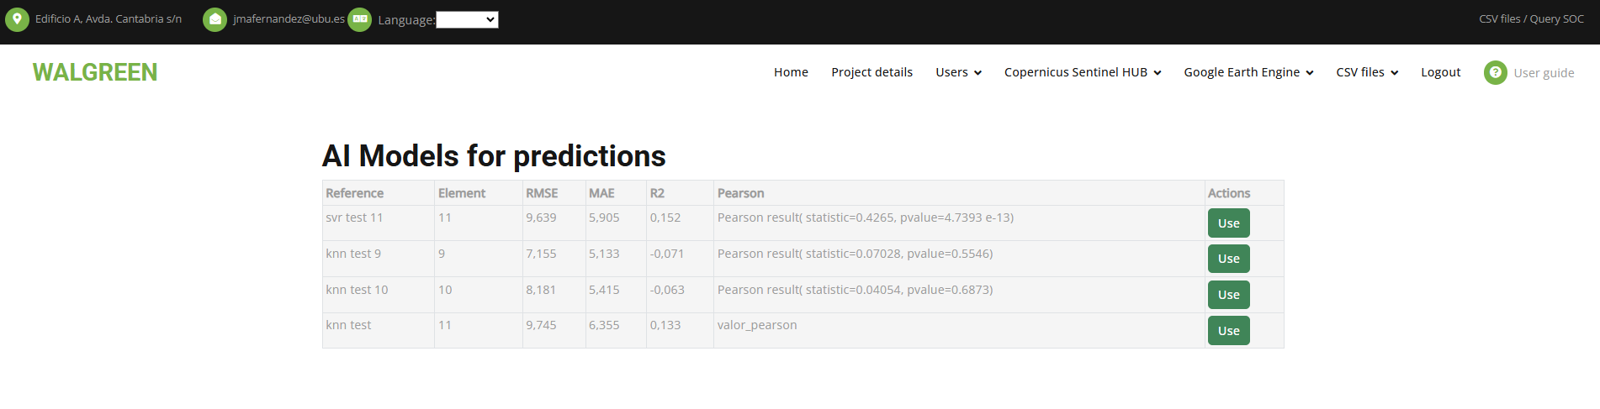Expand the CSV files nav dropdown
The height and width of the screenshot is (409, 1600).
1367,72
